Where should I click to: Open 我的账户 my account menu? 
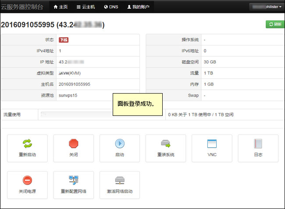point(138,7)
